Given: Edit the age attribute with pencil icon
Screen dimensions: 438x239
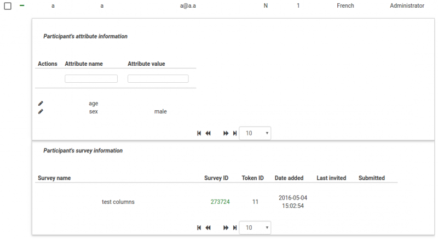Looking at the screenshot, I should click(41, 103).
